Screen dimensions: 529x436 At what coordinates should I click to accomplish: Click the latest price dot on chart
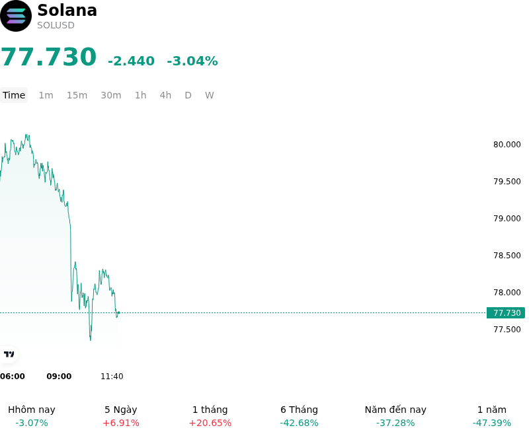point(118,313)
